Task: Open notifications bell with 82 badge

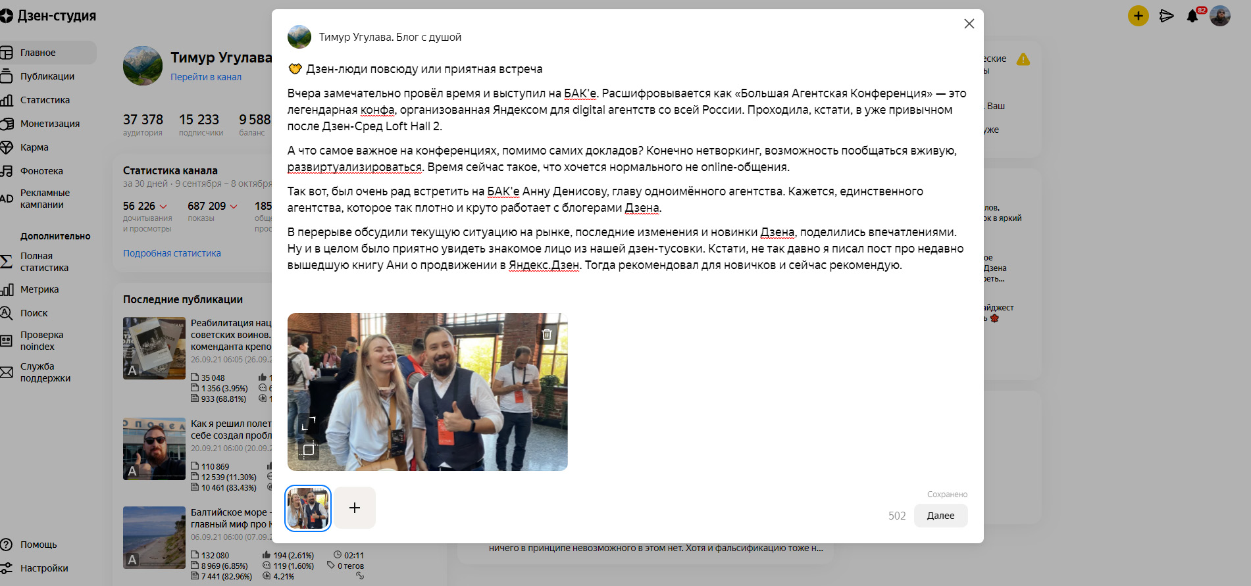Action: pyautogui.click(x=1193, y=16)
